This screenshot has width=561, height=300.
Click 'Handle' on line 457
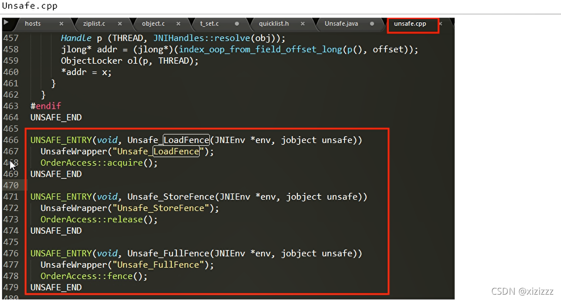[x=76, y=38]
